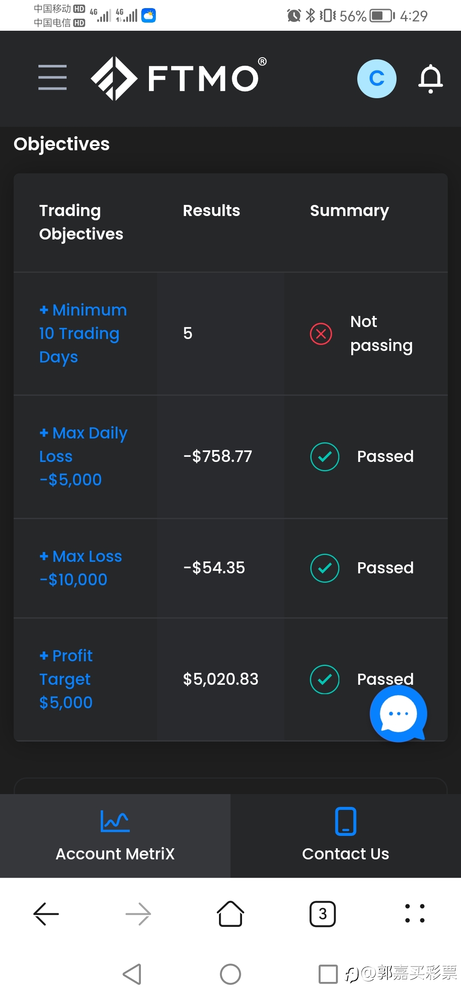This screenshot has width=461, height=999.
Task: Tap the red Not passing status icon
Action: tap(321, 333)
